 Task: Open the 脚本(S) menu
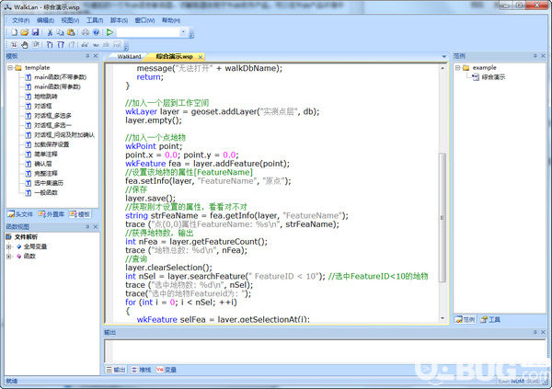click(119, 20)
